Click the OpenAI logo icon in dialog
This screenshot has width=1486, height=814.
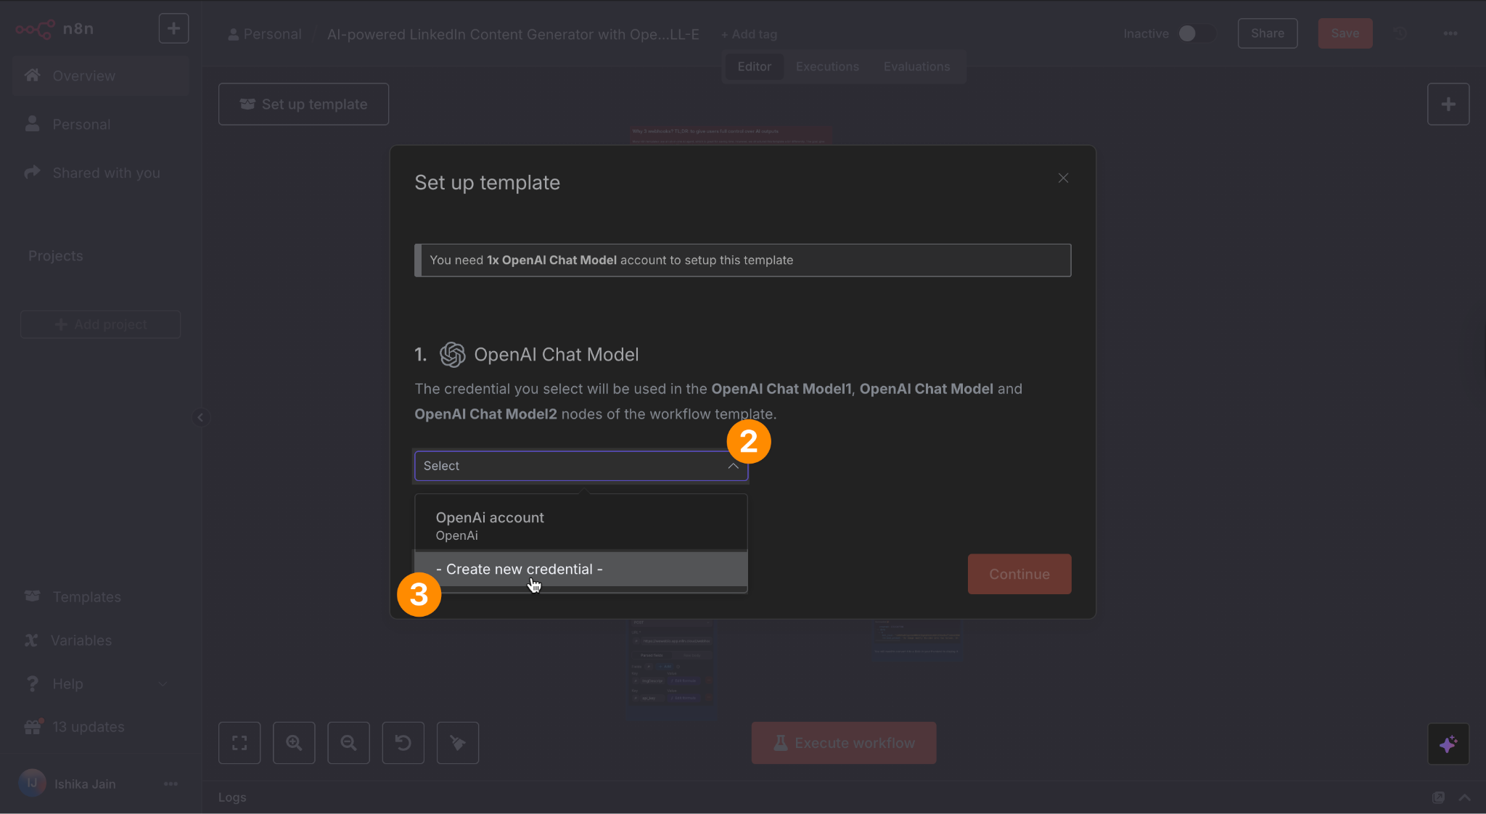point(452,354)
